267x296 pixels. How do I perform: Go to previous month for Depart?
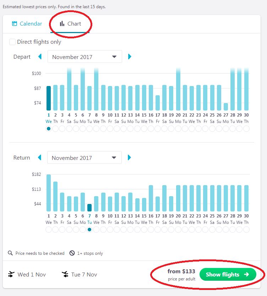(x=40, y=56)
